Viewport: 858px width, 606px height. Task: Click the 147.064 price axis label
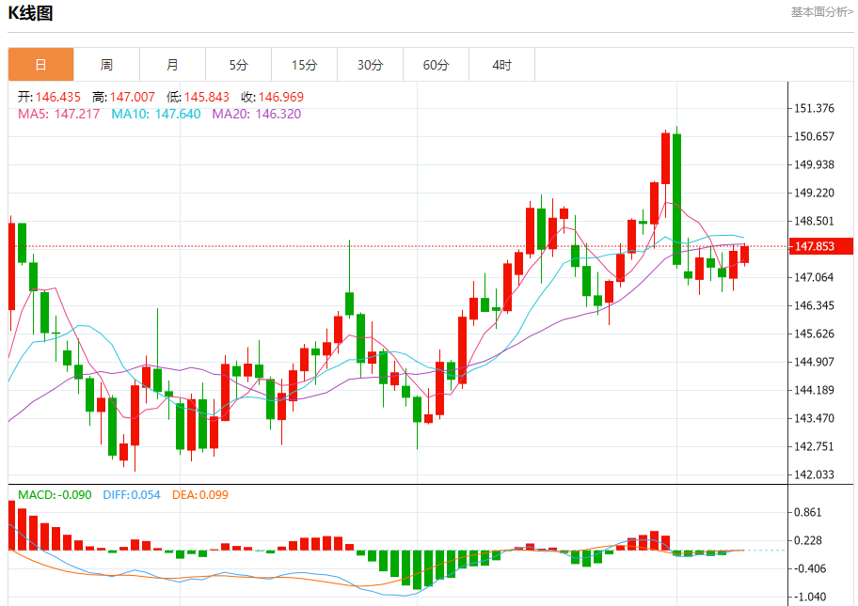(x=814, y=277)
